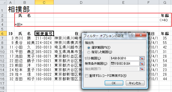Image resolution: width=172 pixels, height=92 pixels.
Task: Enable 重複するレコードは無視する checkbox
Action: click(87, 76)
